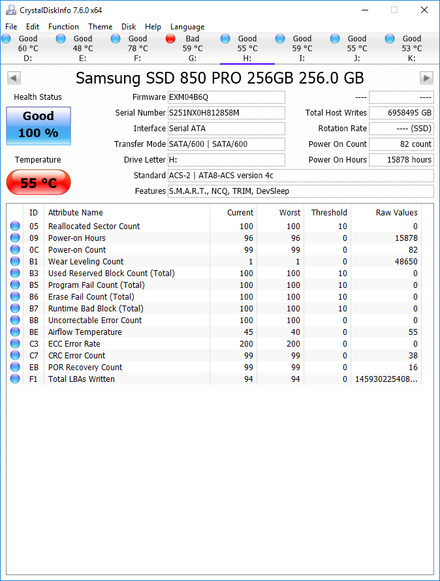This screenshot has width=440, height=581.
Task: Click status icon for Airflow Temperature
Action: (x=15, y=332)
